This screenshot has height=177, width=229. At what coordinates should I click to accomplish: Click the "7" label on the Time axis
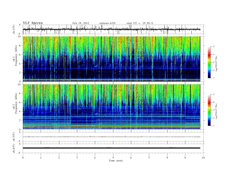coord(149,158)
